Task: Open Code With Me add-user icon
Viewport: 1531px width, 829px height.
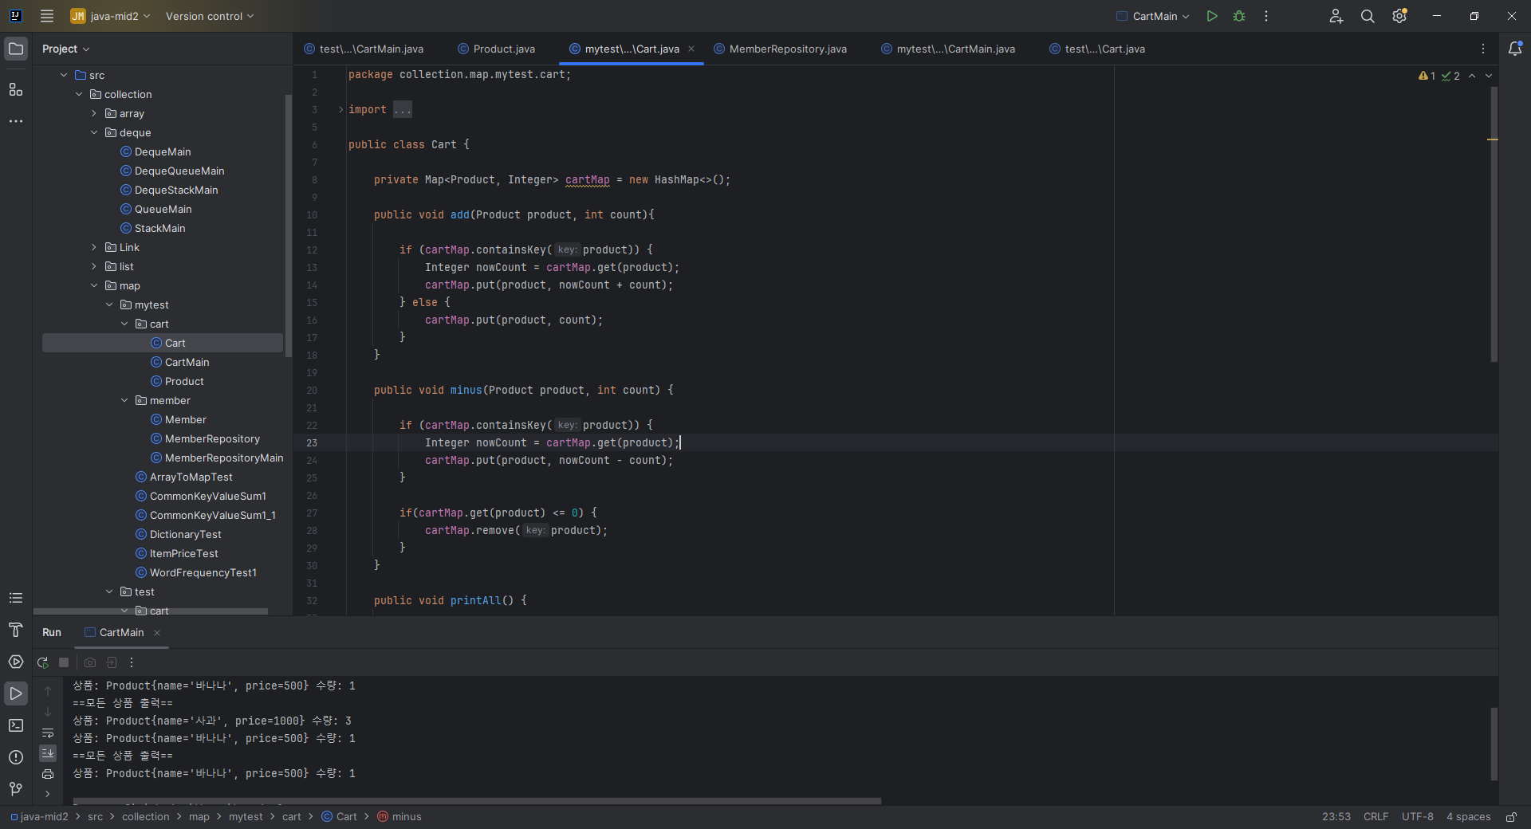Action: (1336, 16)
